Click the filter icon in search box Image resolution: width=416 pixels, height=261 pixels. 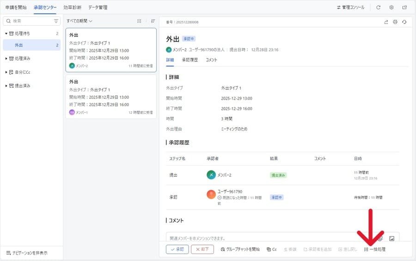(56, 21)
